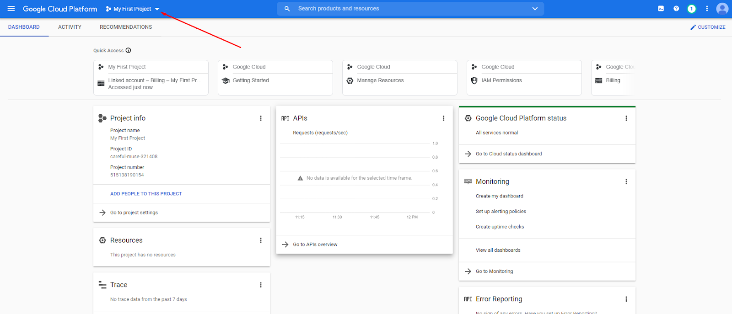The width and height of the screenshot is (732, 314).
Task: Expand the search bar dropdown arrow
Action: pos(535,9)
